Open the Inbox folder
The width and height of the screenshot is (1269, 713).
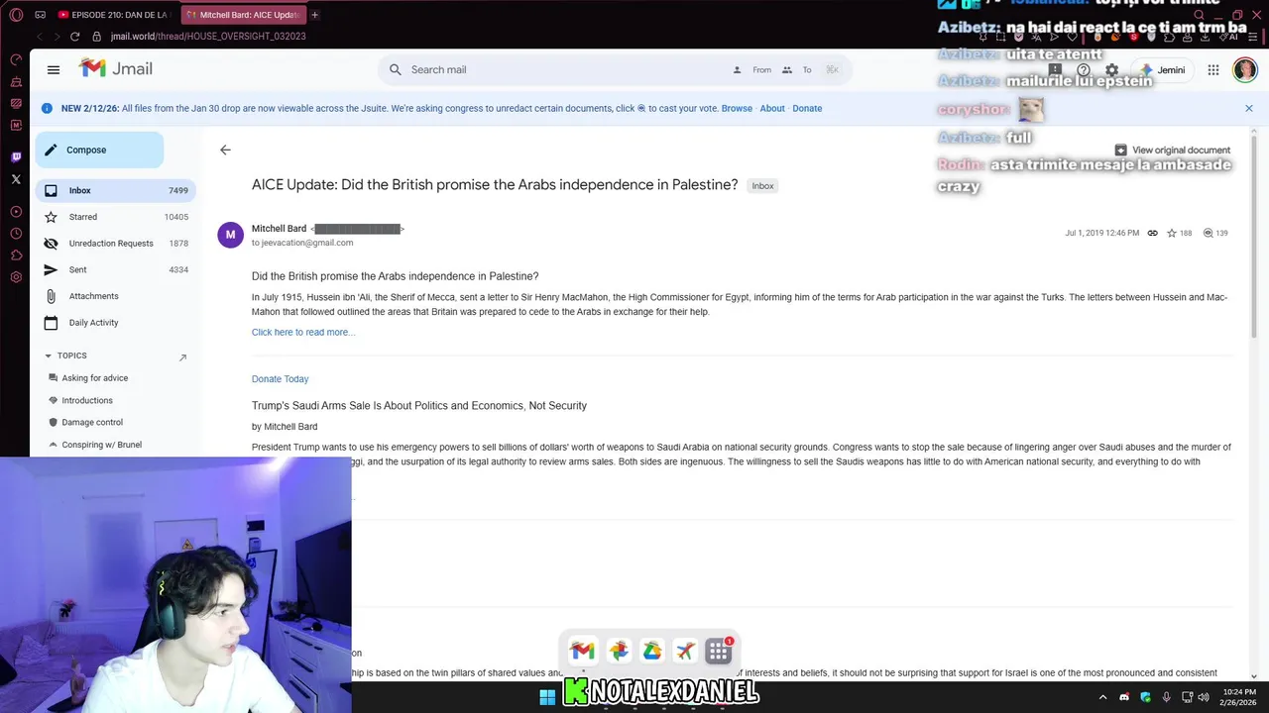click(115, 190)
